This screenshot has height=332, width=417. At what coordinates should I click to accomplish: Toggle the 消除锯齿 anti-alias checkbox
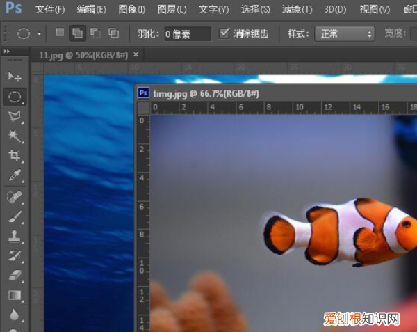click(x=224, y=33)
